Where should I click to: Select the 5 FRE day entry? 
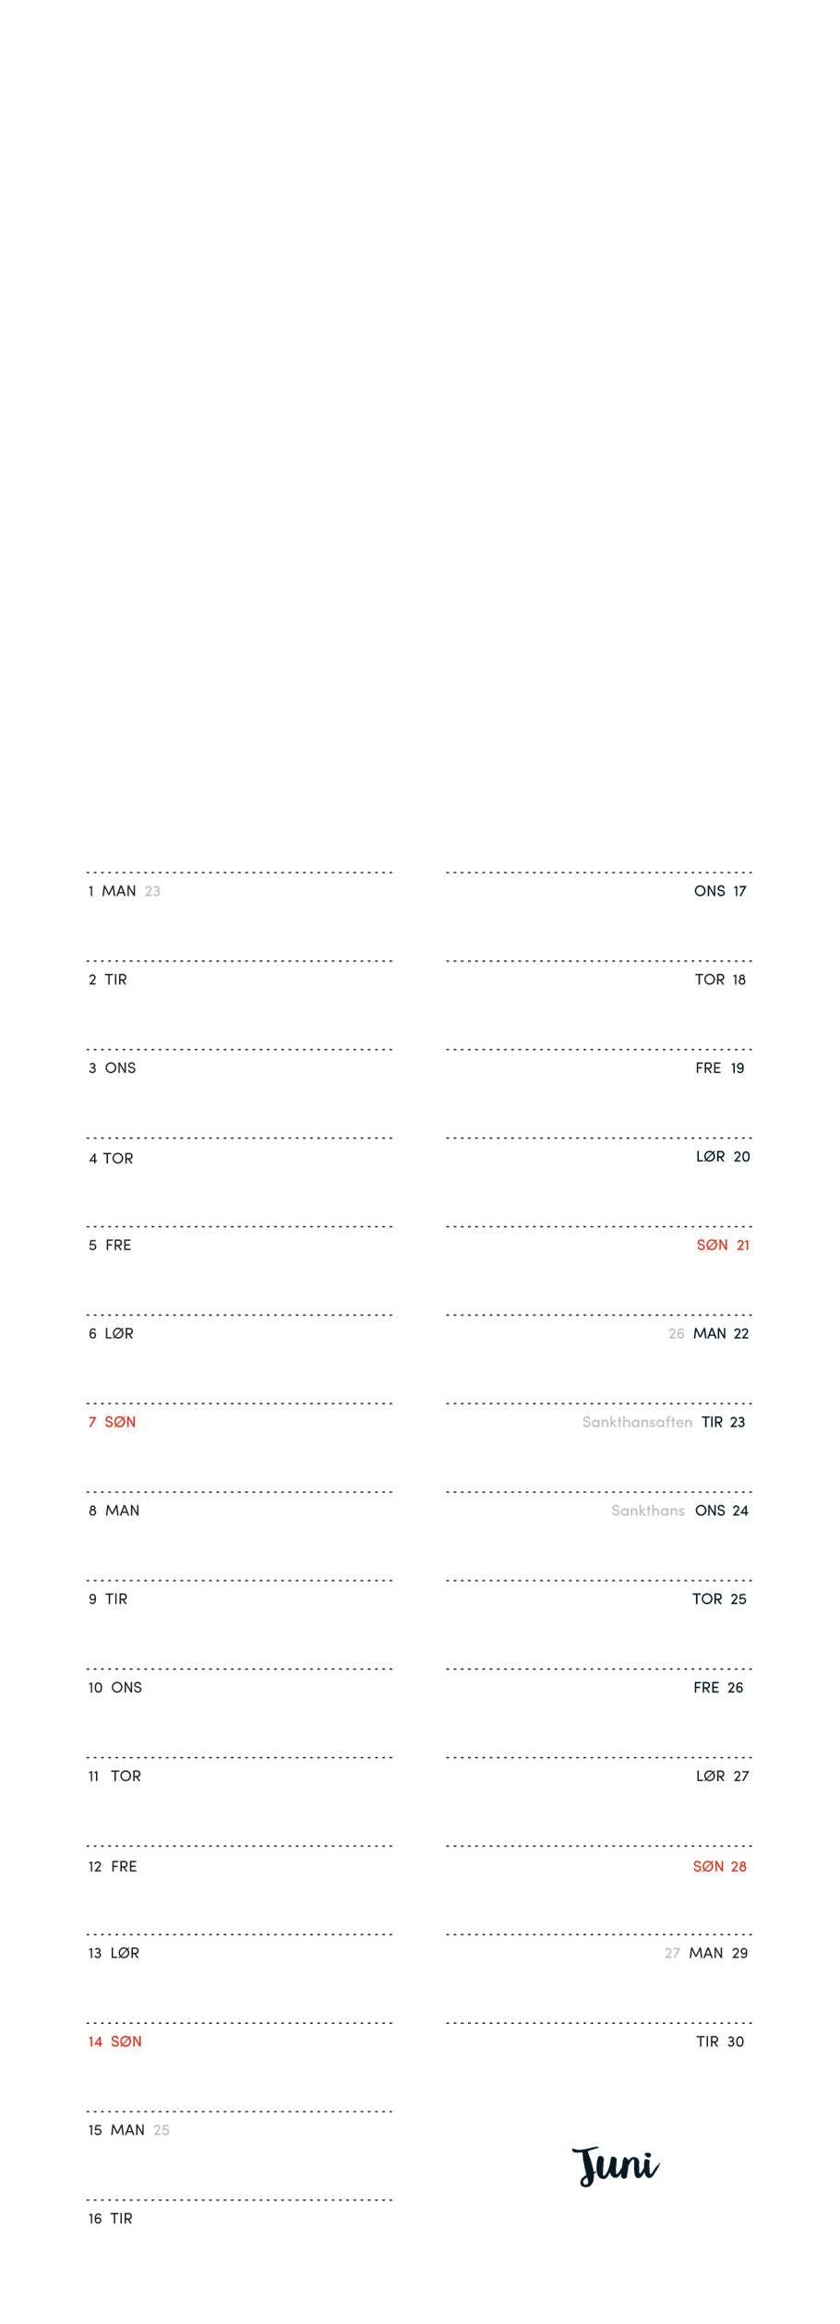pos(110,1246)
